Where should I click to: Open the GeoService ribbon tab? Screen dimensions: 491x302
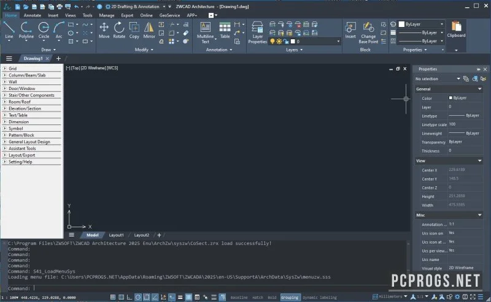pos(169,15)
